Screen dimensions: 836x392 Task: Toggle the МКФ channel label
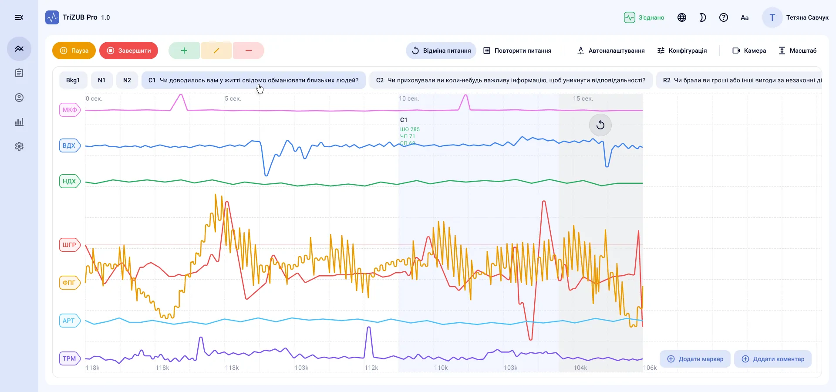click(70, 110)
